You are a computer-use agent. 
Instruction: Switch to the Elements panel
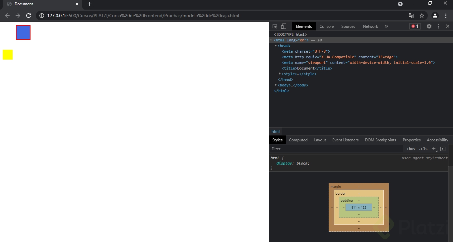304,26
